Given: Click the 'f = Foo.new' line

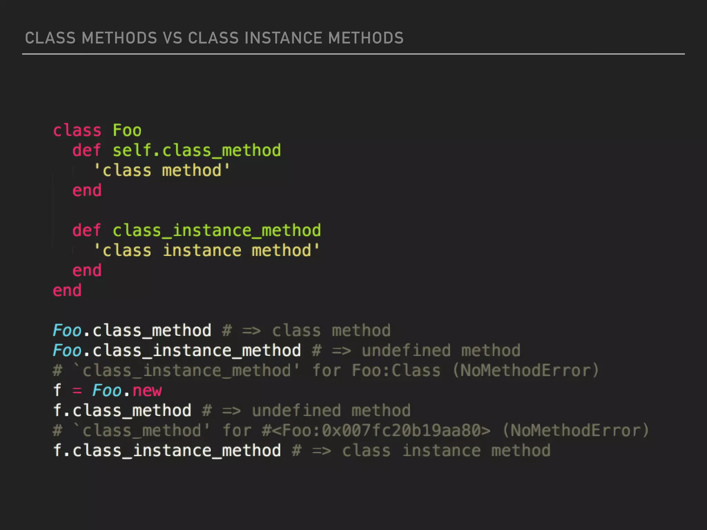Looking at the screenshot, I should tap(107, 391).
